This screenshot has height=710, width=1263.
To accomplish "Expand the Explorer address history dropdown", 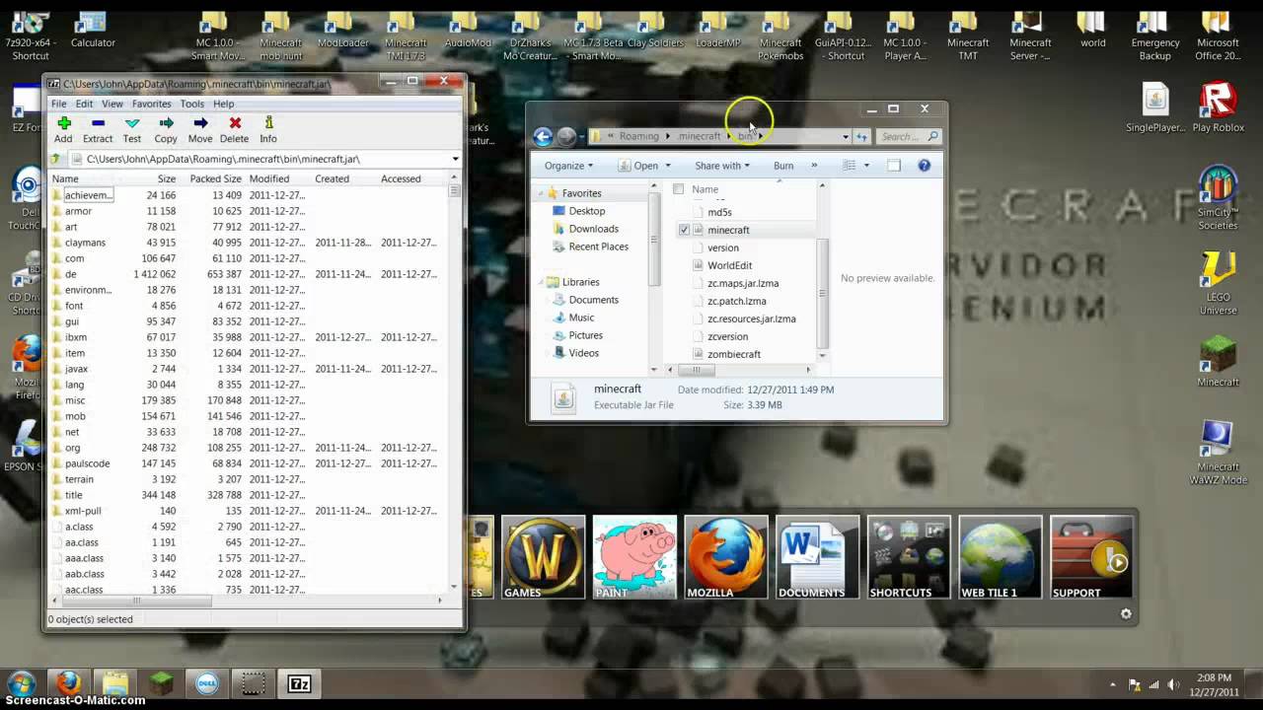I will 845,137.
